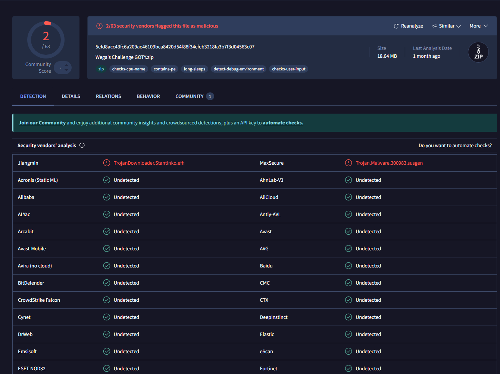The width and height of the screenshot is (500, 374).
Task: Select the 'detect-debug-environment' tag
Action: (x=238, y=69)
